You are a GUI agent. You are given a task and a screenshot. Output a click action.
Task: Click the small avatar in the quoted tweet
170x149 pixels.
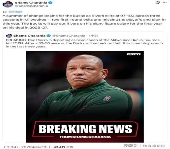pos(9,36)
